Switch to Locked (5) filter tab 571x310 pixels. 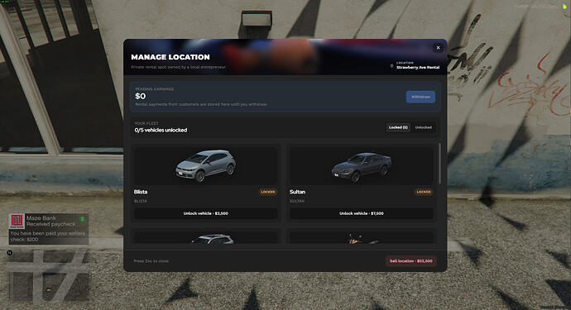point(398,127)
